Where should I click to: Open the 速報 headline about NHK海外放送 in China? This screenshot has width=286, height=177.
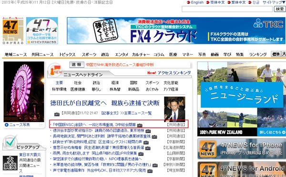(120, 64)
